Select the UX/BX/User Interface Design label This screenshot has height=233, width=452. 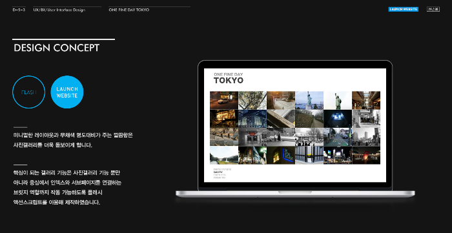tap(59, 10)
